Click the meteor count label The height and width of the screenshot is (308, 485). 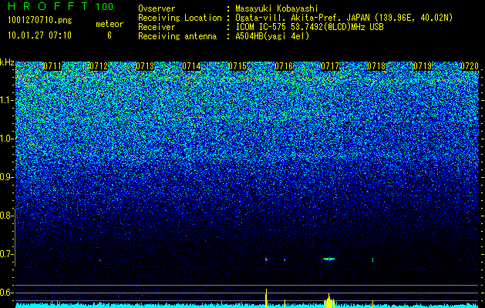[x=109, y=24]
